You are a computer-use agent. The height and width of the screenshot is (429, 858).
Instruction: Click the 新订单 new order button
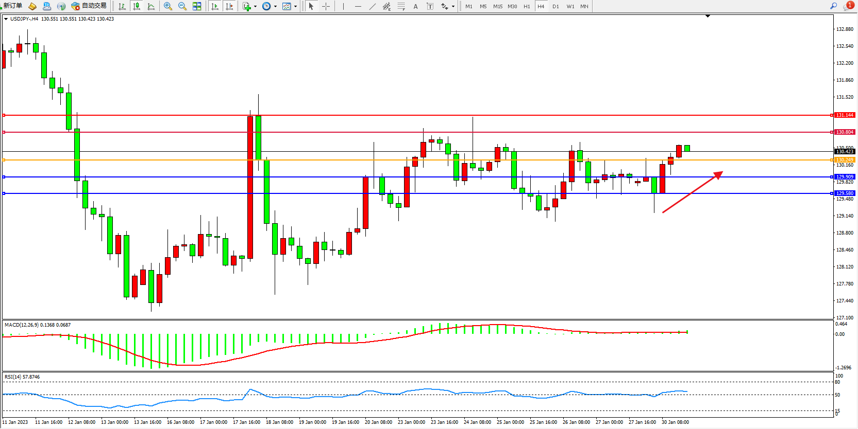pyautogui.click(x=12, y=6)
